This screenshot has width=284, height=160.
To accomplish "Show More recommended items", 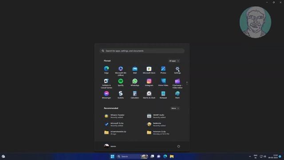I will click(175, 108).
